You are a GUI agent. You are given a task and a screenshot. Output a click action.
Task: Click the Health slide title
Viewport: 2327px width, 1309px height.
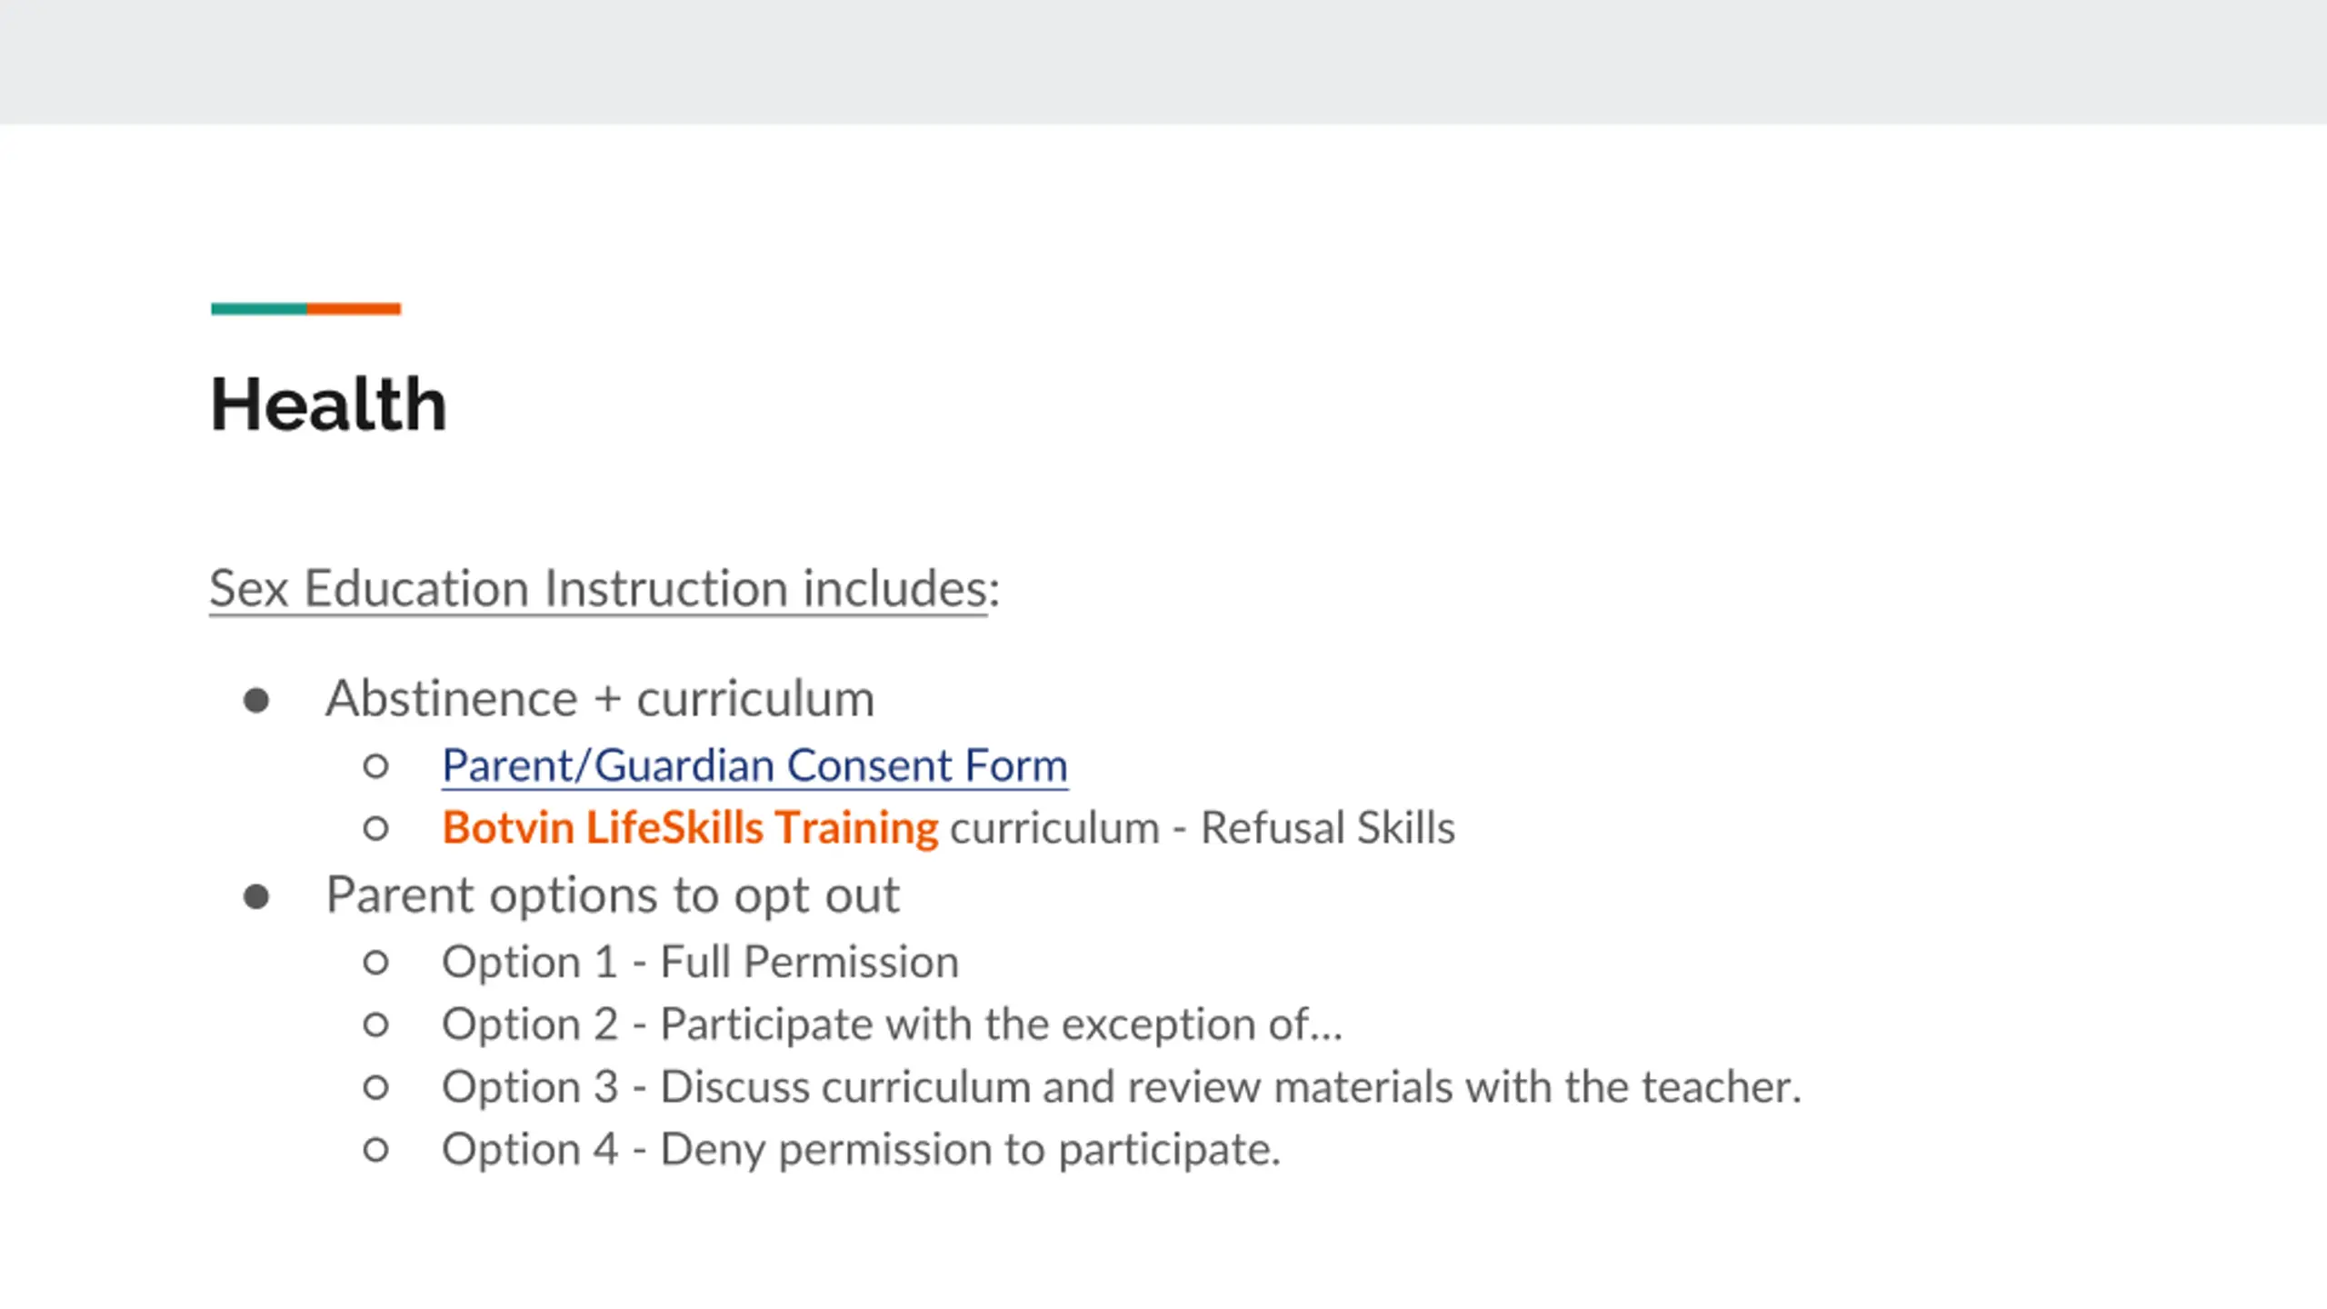click(x=328, y=404)
